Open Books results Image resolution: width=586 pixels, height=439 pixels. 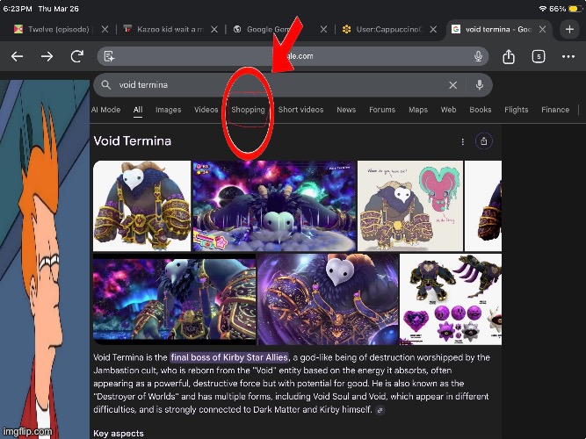point(481,110)
